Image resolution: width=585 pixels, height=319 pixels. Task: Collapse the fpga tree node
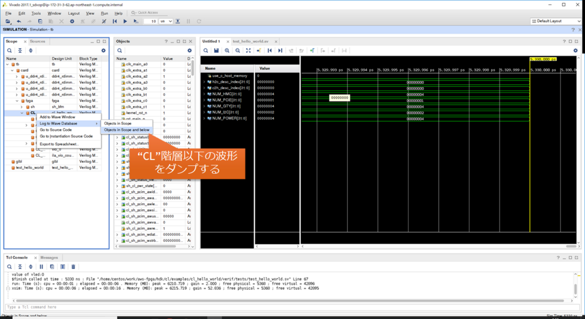click(17, 101)
